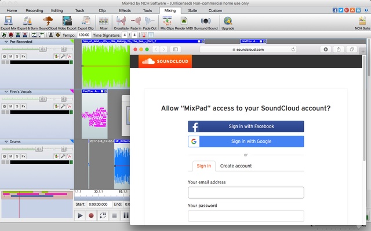The height and width of the screenshot is (231, 371).
Task: Click the automation curve icon on Drums track
Action: click(x=70, y=157)
